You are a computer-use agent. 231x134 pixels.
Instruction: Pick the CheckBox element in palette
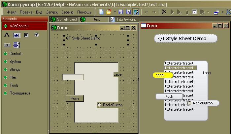pos(26,35)
